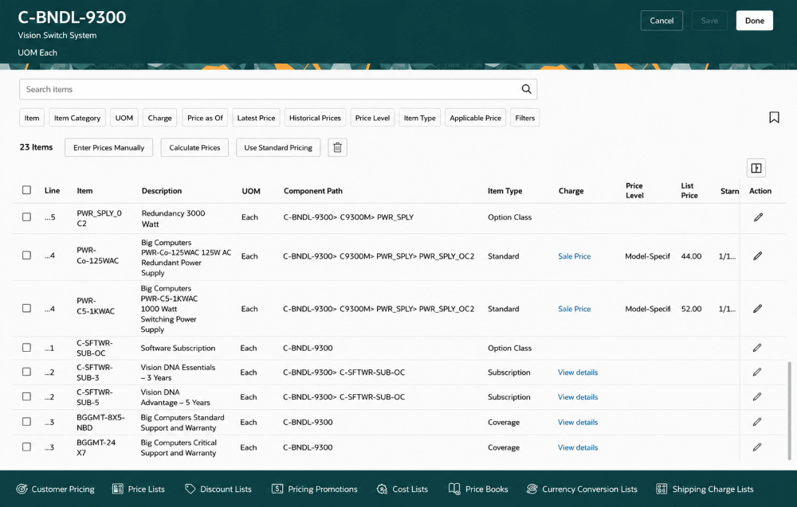
Task: Click the Customer Pricing icon in the bottom bar
Action: point(22,489)
